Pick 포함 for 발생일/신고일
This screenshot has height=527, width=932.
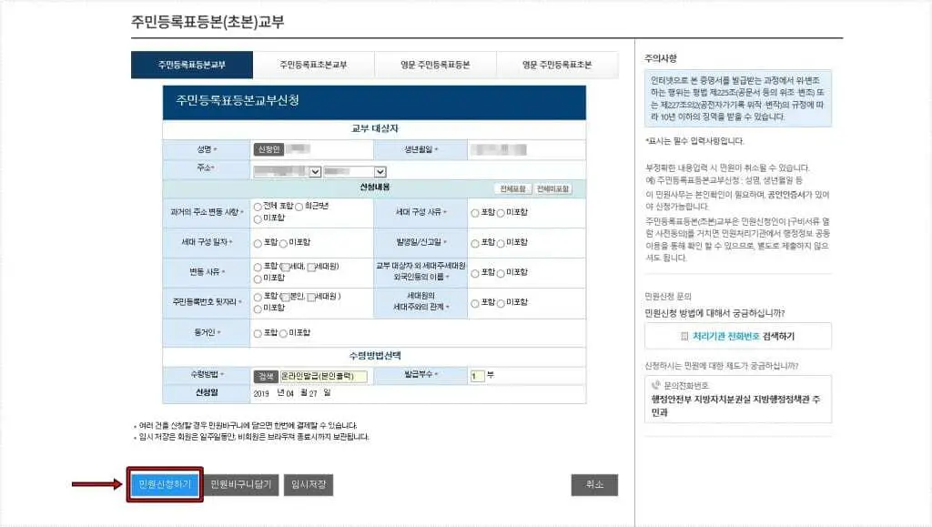coord(475,244)
